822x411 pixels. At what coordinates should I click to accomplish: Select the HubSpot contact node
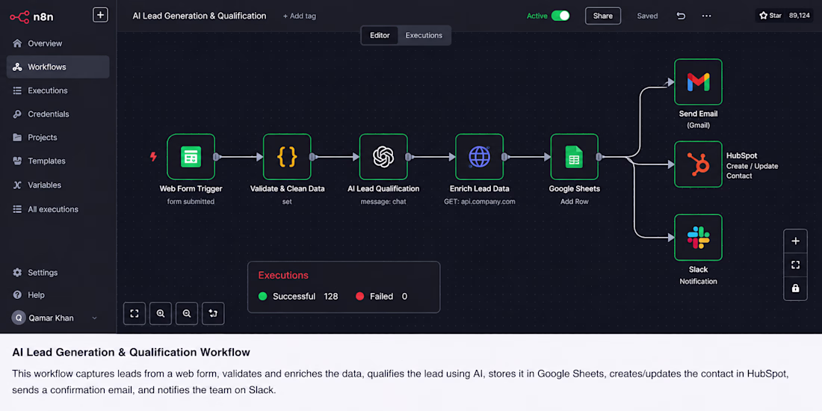click(x=698, y=164)
